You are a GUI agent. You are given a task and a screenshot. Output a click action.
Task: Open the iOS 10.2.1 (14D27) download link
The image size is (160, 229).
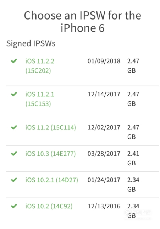(x=52, y=180)
